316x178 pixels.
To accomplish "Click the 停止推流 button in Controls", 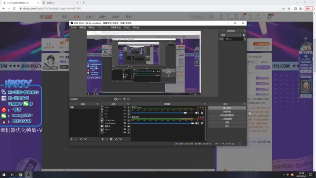I will 227,108.
